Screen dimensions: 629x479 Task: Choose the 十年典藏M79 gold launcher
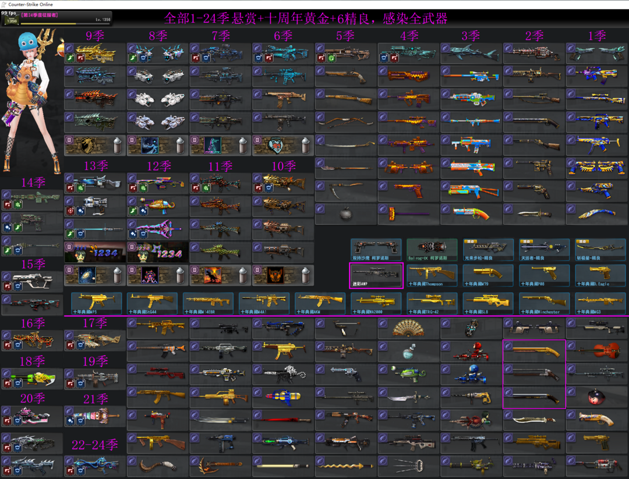point(488,275)
